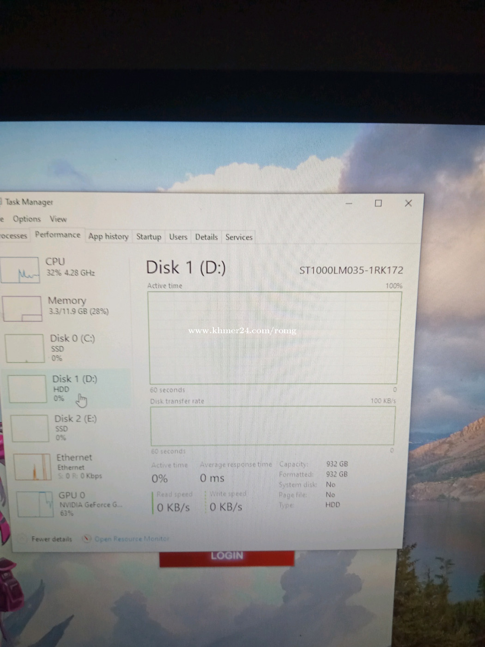Viewport: 485px width, 647px height.
Task: Click the Ethernet activity graph thumbnail
Action: coord(32,467)
